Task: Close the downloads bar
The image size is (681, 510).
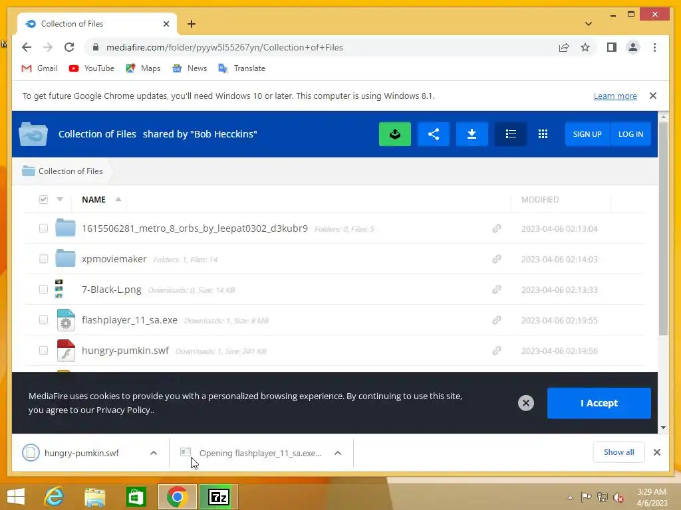Action: point(656,452)
